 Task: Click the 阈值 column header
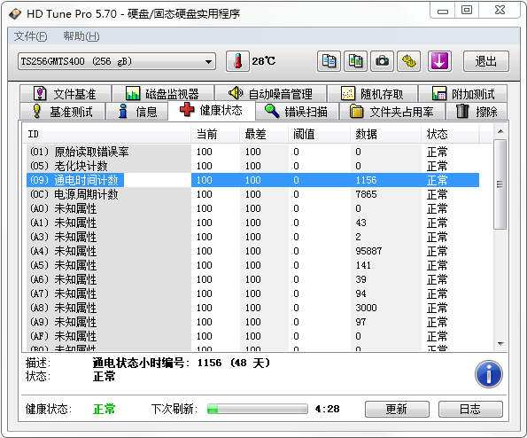319,134
